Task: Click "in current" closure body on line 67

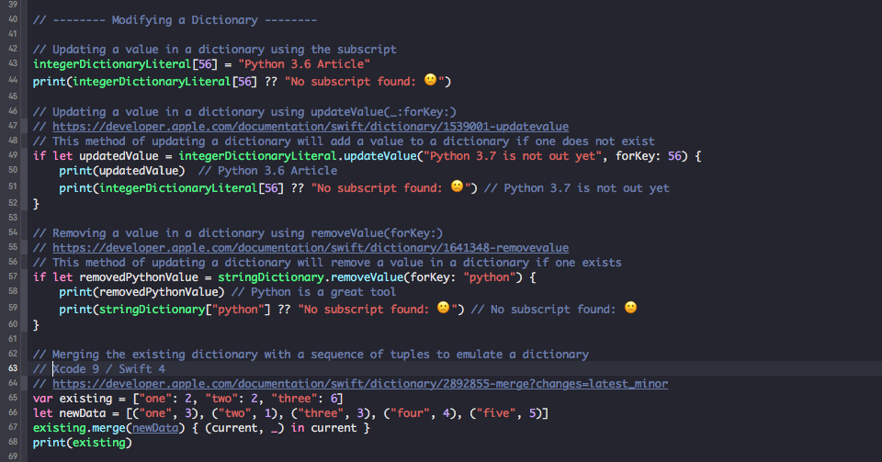Action: coord(323,428)
